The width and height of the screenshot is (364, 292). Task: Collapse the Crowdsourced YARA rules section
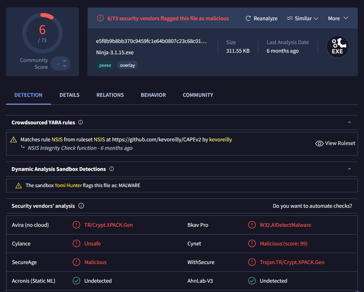pyautogui.click(x=349, y=122)
